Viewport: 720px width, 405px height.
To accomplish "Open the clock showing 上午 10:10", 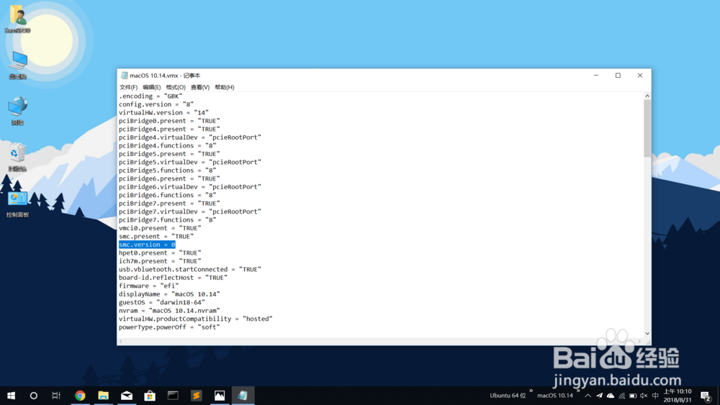I will click(678, 396).
